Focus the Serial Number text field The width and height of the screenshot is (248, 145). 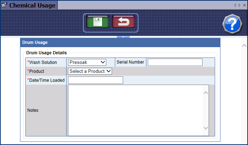[x=175, y=62]
